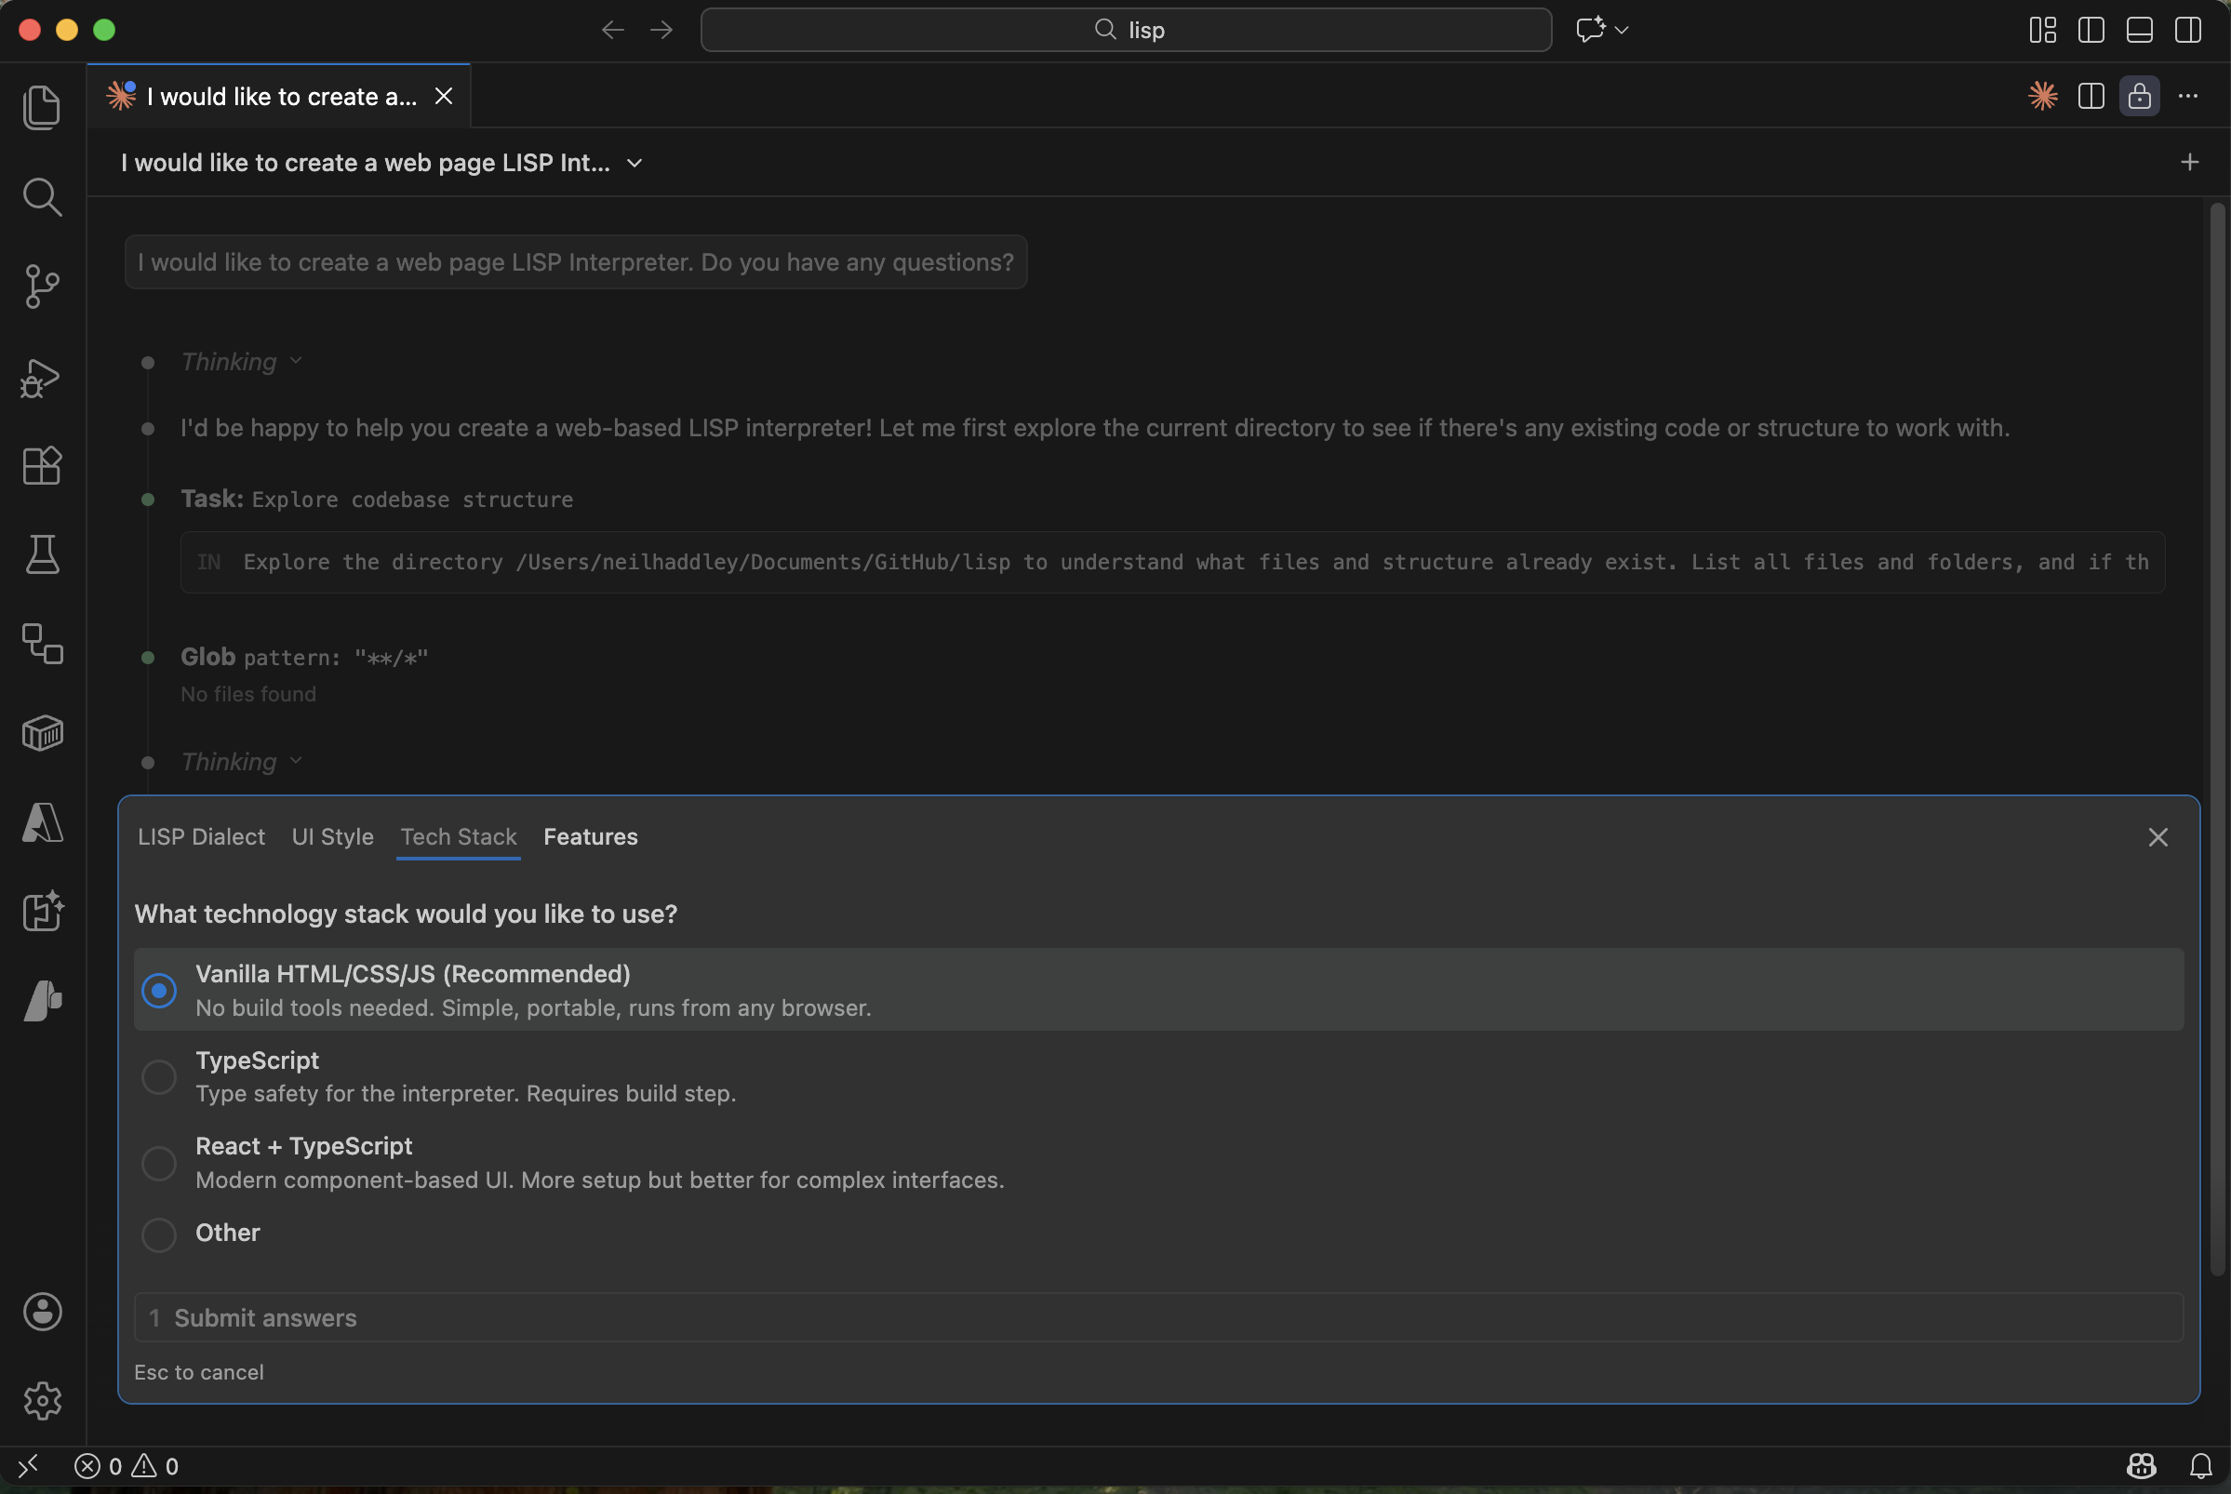Image resolution: width=2231 pixels, height=1494 pixels.
Task: Select the Run and Debug icon
Action: click(x=42, y=379)
